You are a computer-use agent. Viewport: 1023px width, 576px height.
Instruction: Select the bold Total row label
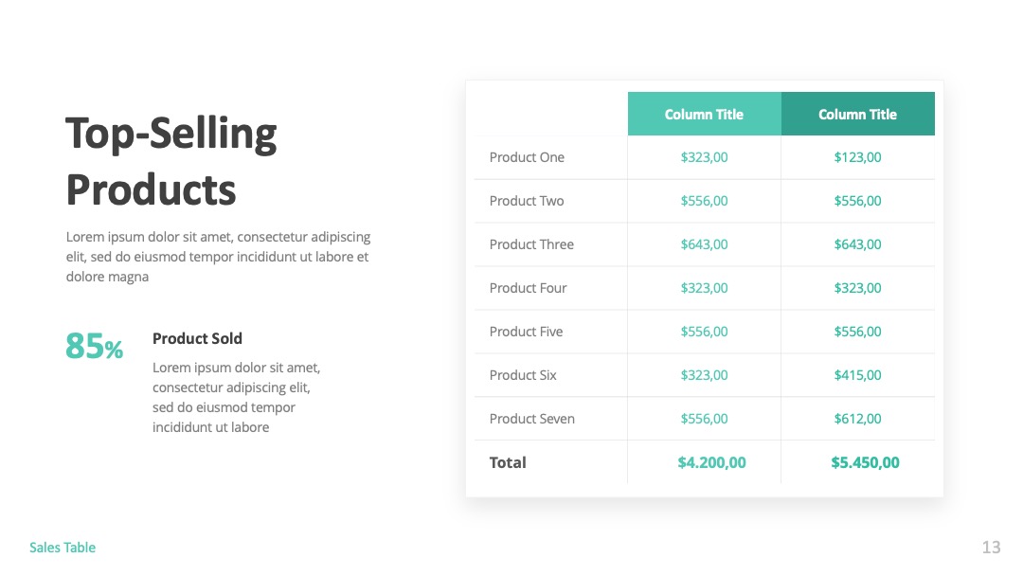pos(508,462)
